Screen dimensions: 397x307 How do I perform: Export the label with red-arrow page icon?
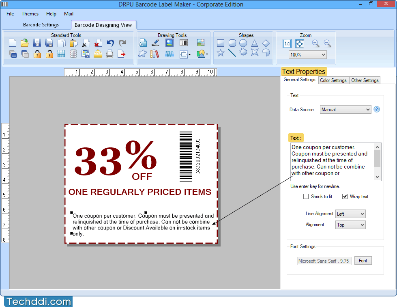[x=122, y=54]
